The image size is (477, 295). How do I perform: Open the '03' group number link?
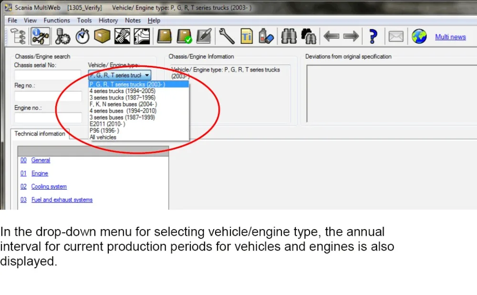point(23,200)
